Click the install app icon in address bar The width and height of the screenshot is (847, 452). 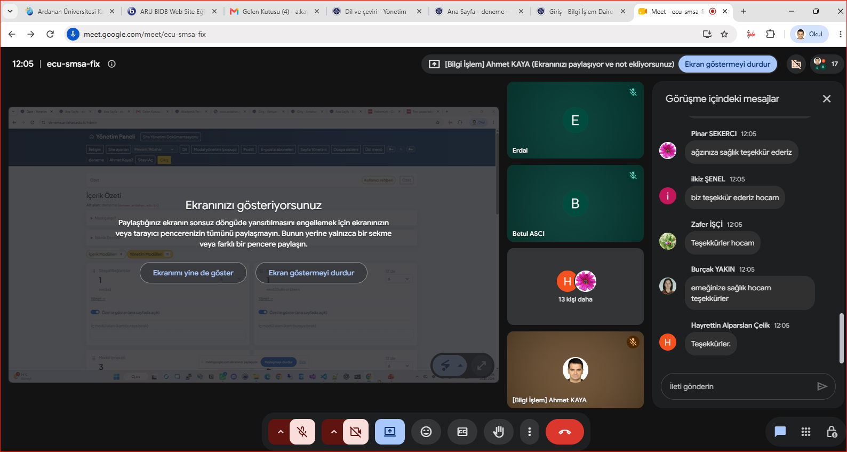707,34
